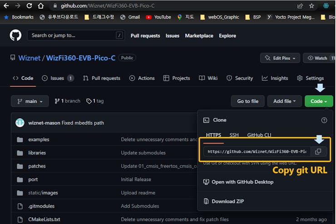Select the Code repository tab
Screen dimensions: 336x224
[23, 78]
